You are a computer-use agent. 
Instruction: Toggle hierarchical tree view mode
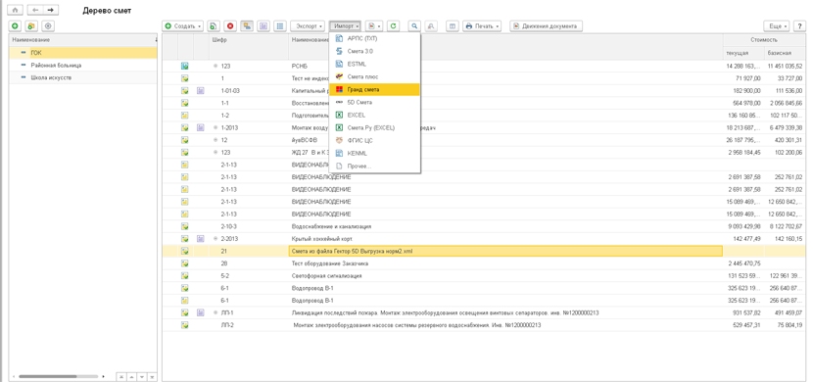[247, 25]
